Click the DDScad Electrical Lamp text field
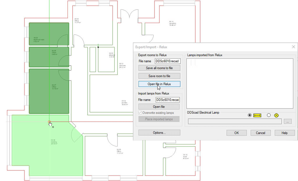Viewport: 298px width, 181px height. (x=235, y=122)
